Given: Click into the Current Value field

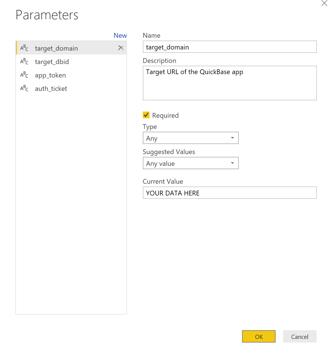Looking at the screenshot, I should [x=230, y=193].
